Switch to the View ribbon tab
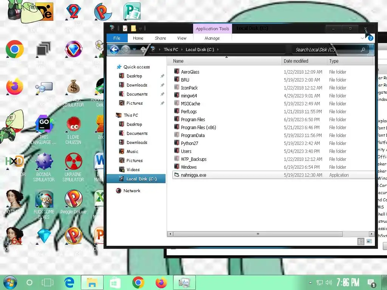This screenshot has height=290, width=387. pyautogui.click(x=182, y=38)
